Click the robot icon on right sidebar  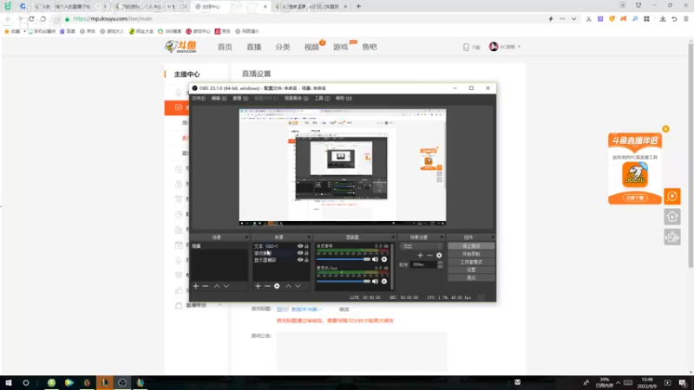pos(671,237)
